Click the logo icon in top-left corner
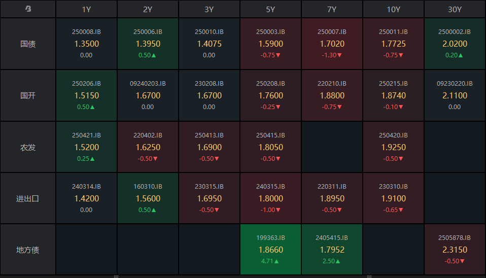486x278 pixels. 28,9
